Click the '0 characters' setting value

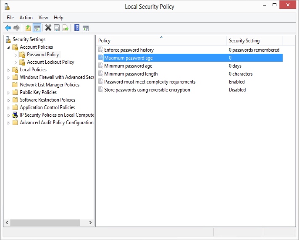tap(241, 74)
